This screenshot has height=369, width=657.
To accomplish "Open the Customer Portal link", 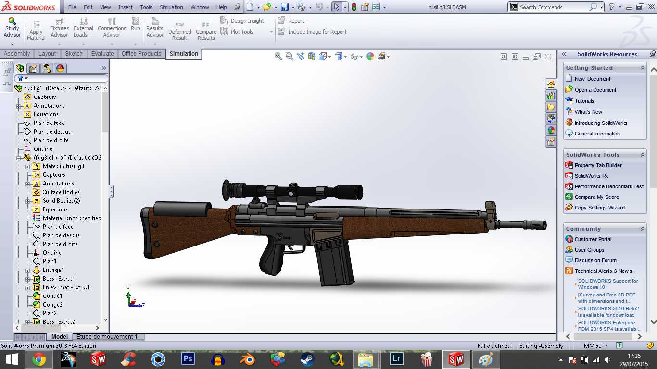I will [x=593, y=239].
